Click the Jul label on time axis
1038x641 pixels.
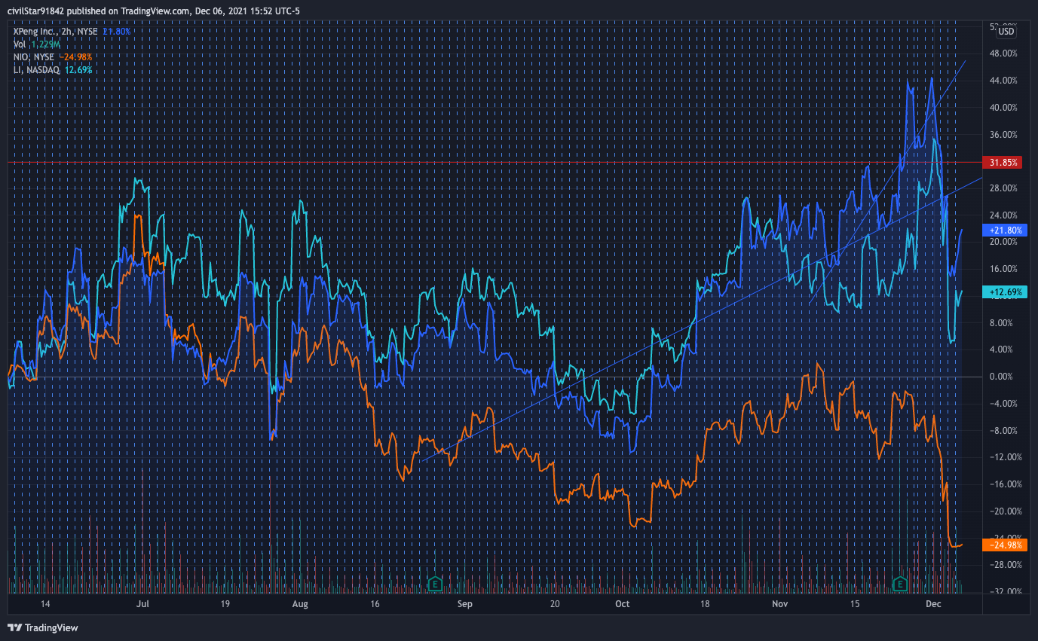coord(142,604)
